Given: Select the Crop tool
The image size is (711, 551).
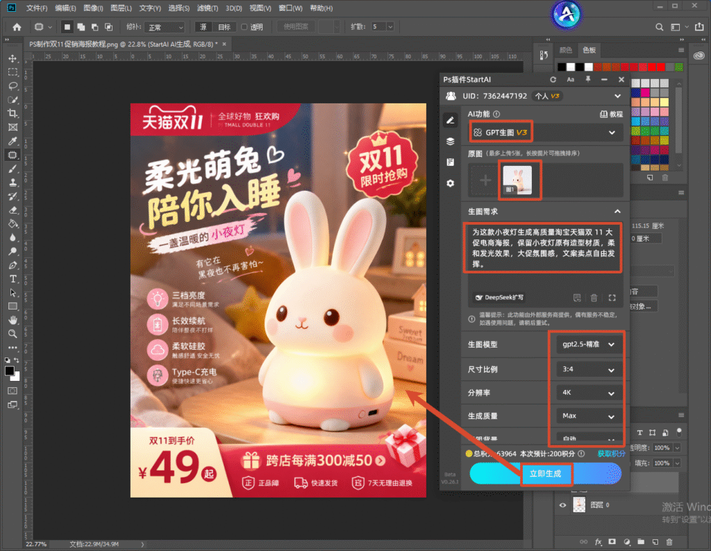Looking at the screenshot, I should coord(12,113).
